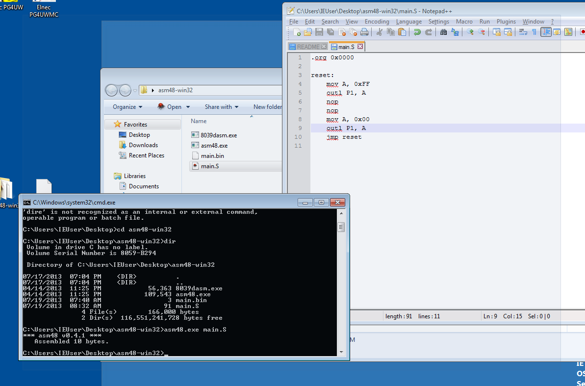
Task: Click the Redo arrow toolbar icon
Action: click(428, 32)
